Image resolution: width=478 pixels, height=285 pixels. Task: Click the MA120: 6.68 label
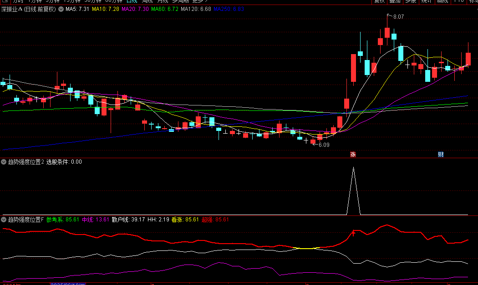click(x=196, y=9)
